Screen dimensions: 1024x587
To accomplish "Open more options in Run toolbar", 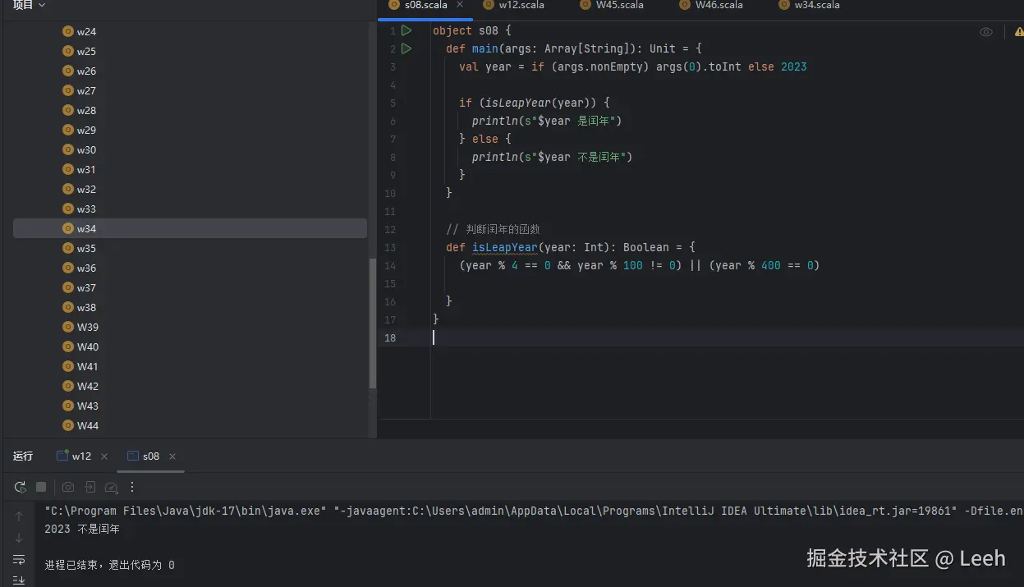I will [132, 487].
